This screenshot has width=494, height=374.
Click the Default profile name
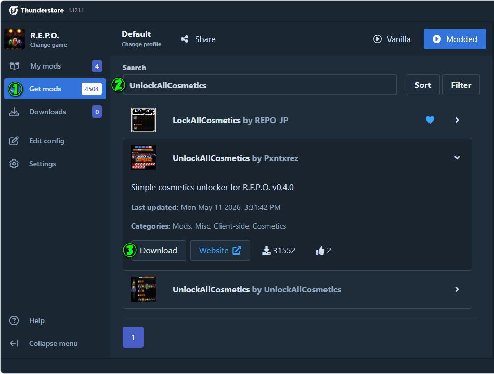point(136,34)
